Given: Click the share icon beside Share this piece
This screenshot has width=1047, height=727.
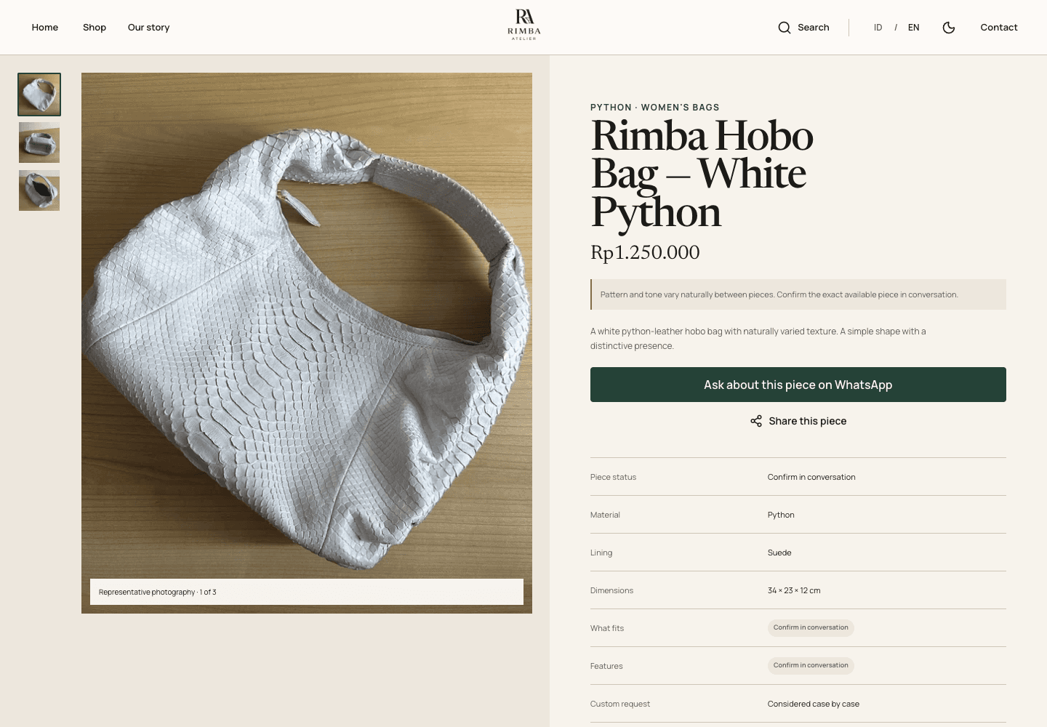Looking at the screenshot, I should coord(756,421).
